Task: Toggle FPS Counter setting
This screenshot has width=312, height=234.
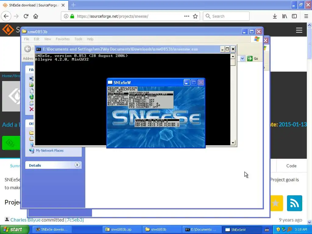Action: (x=144, y=107)
